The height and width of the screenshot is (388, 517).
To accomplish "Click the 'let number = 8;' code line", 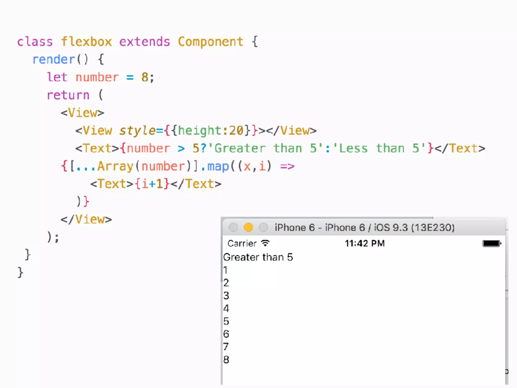I will click(x=100, y=77).
